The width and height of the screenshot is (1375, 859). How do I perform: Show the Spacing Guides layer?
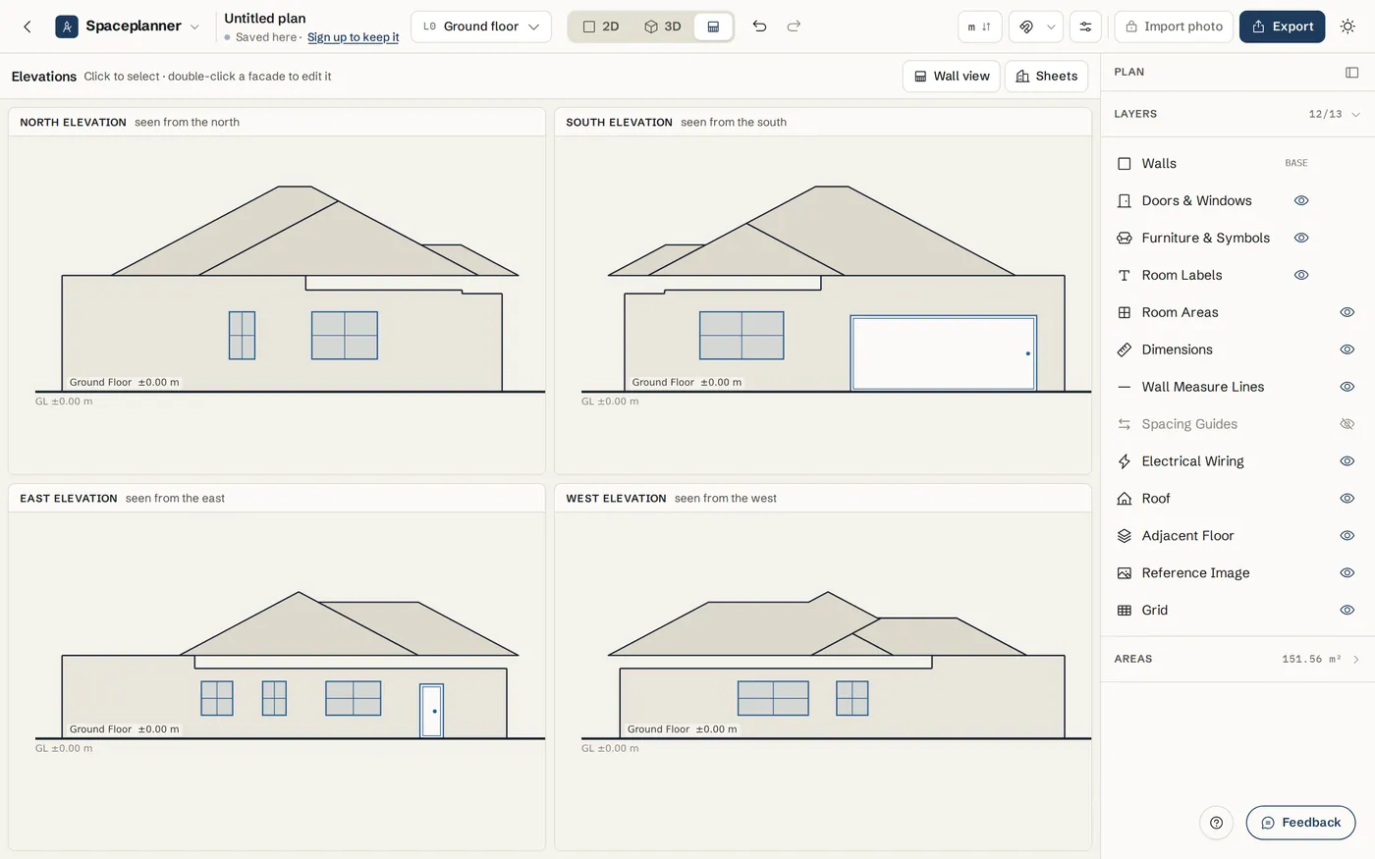coord(1347,424)
